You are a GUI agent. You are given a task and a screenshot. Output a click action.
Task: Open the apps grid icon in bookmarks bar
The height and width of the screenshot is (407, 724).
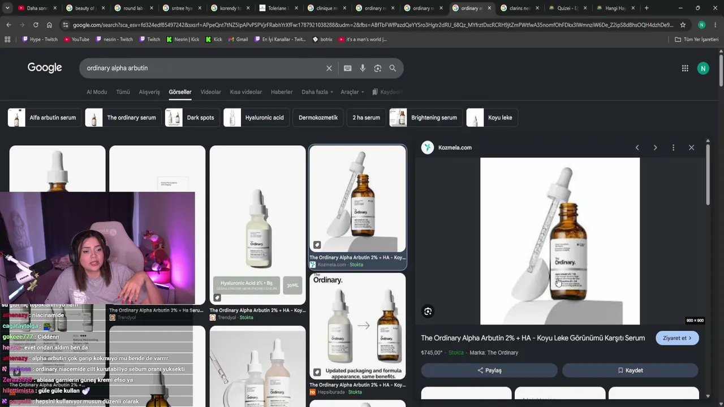[7, 40]
